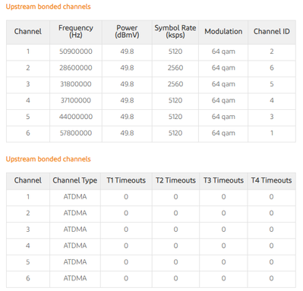
Task: Click ATDMA in timeouts channel 6 row
Action: (75, 278)
